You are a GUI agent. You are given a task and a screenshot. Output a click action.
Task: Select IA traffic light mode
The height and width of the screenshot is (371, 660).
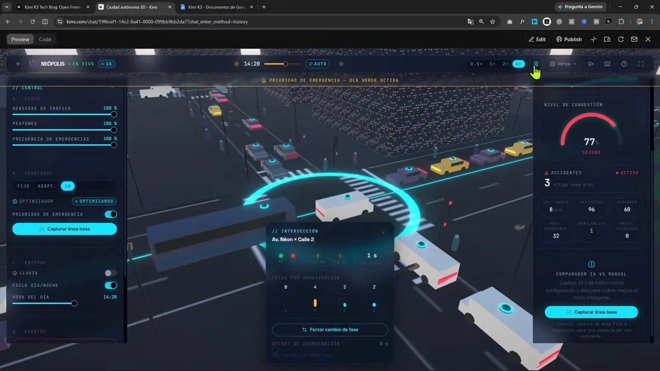pyautogui.click(x=68, y=186)
